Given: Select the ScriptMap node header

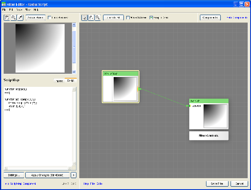Looking at the screenshot, I should coord(121,74).
